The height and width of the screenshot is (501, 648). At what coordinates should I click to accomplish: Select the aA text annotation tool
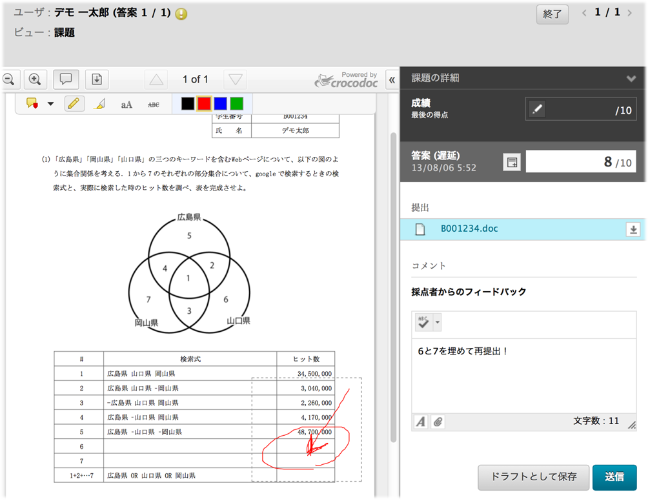(127, 104)
